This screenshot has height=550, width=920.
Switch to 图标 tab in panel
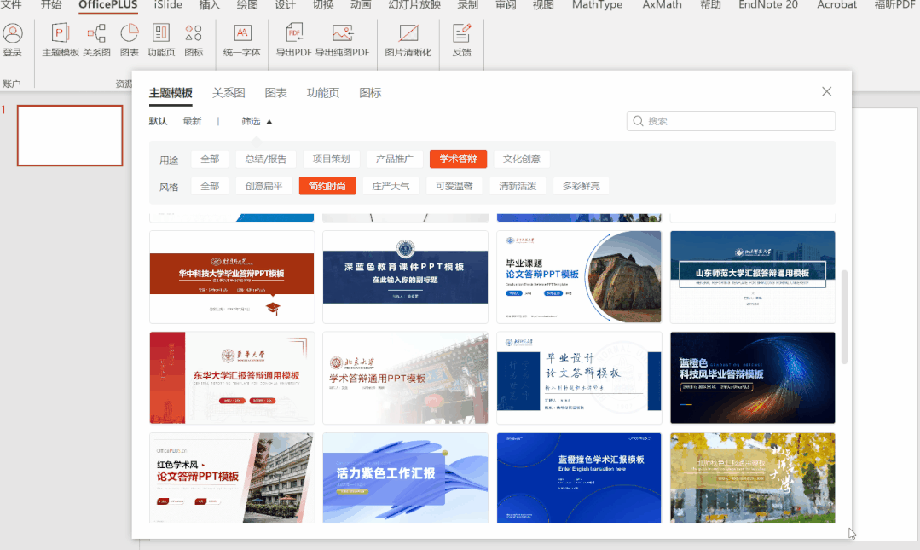(x=370, y=93)
